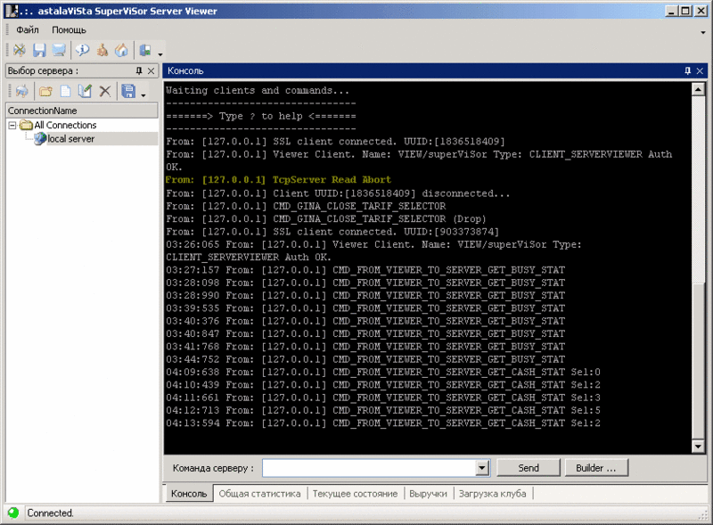713x525 pixels.
Task: Toggle the pin on the Консоль panel
Action: point(687,70)
